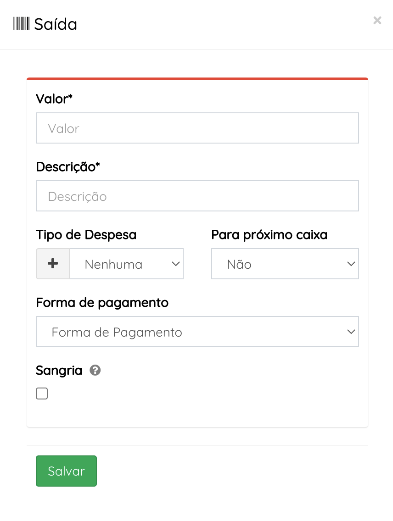Click the Saída modal header title
Screen dimensions: 393x521
pos(54,24)
